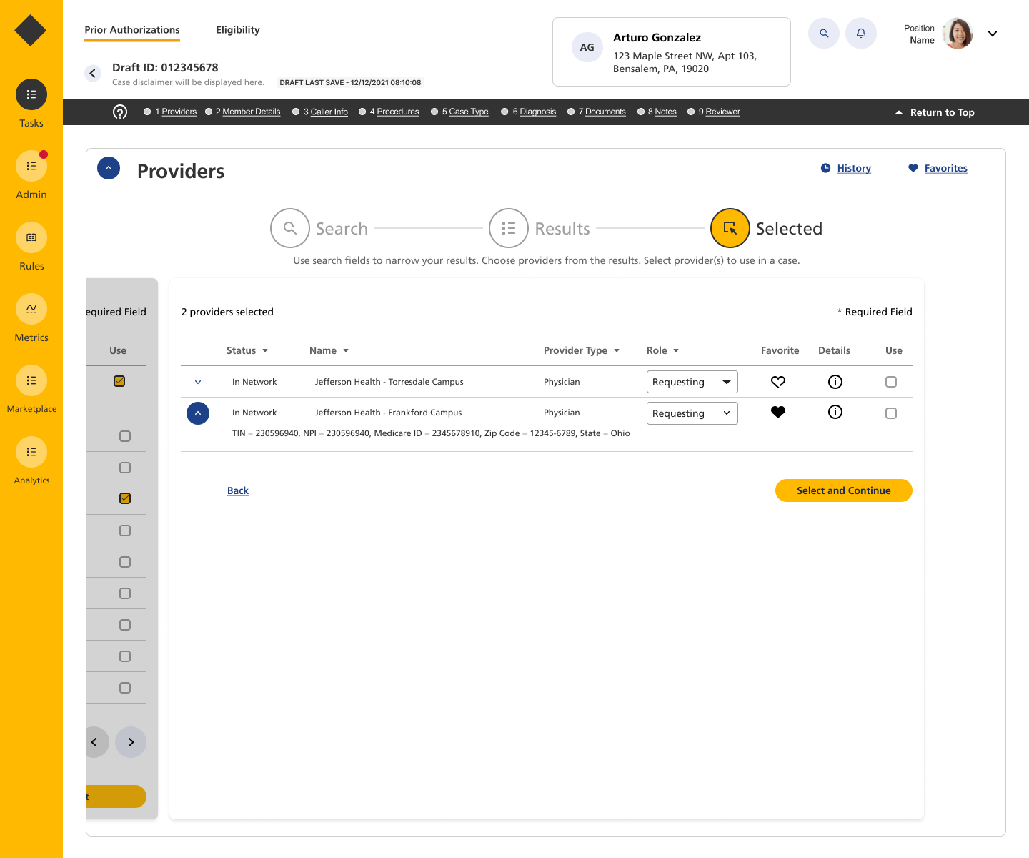The height and width of the screenshot is (858, 1029).
Task: Collapse the Providers section
Action: click(x=109, y=168)
